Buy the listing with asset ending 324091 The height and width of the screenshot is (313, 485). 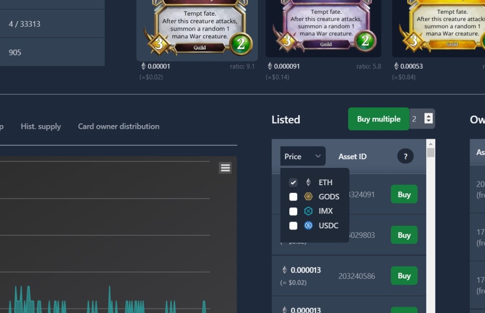click(404, 194)
